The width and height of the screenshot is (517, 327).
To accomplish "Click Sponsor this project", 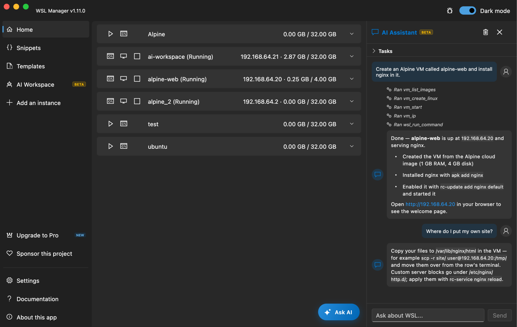I will (x=46, y=254).
